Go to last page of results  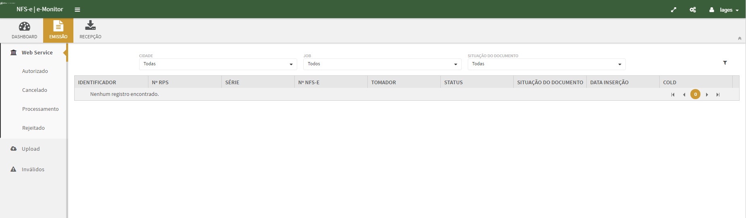click(x=718, y=95)
